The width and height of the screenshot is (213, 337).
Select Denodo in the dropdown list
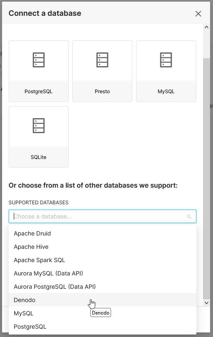(102, 300)
